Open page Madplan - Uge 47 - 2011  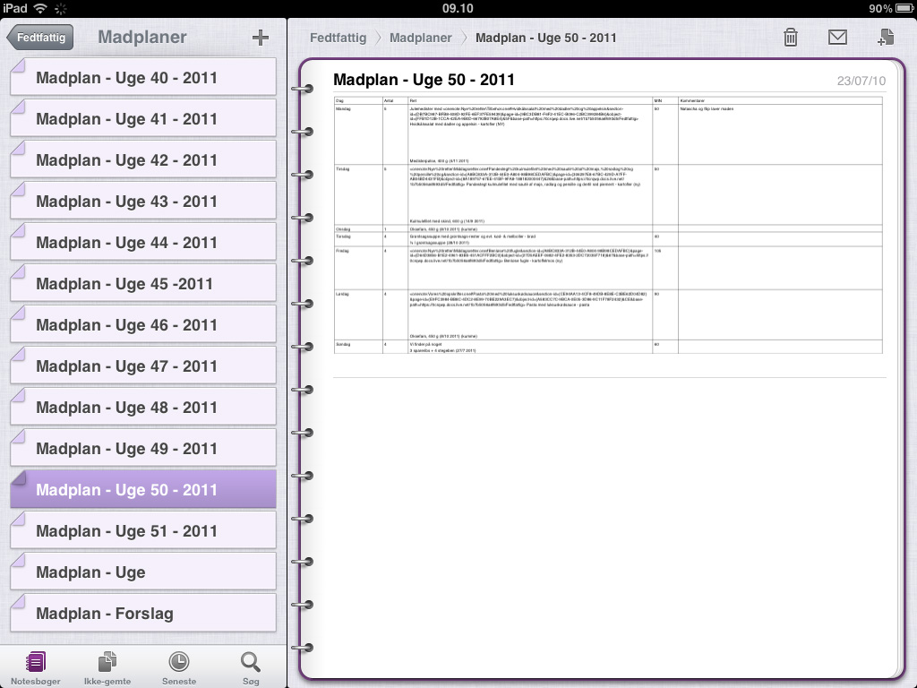(143, 365)
